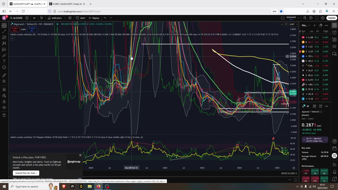Screen dimensions: 338x190
Task: Open forecasting and measurement tools
Action: 4,50
